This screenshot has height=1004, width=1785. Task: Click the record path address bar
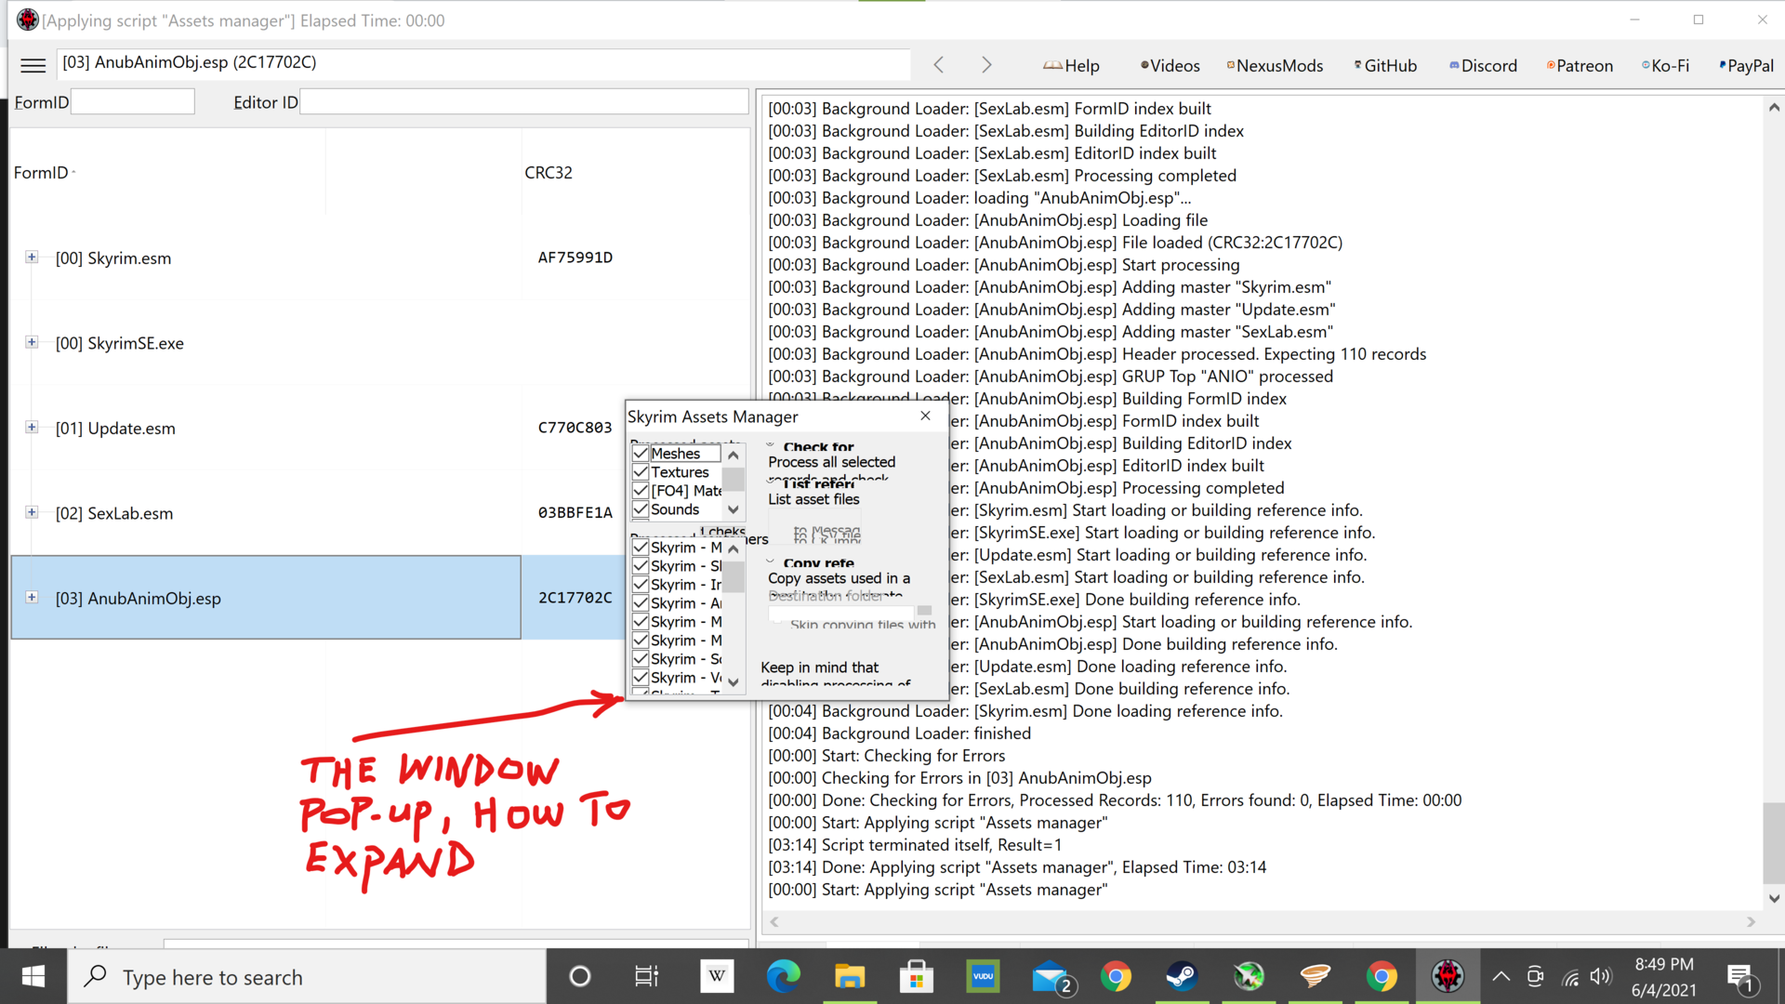(483, 63)
